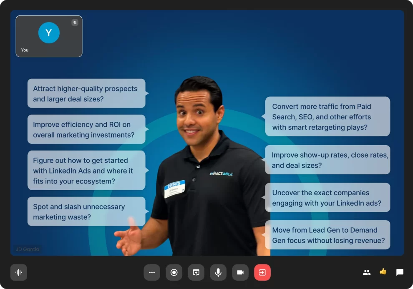Toggle the microphone
Image resolution: width=413 pixels, height=289 pixels.
coord(218,272)
